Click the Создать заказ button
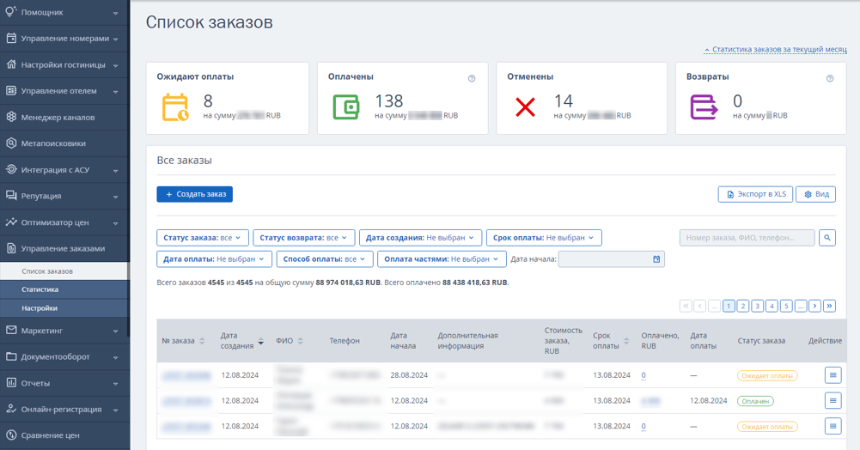 point(195,194)
